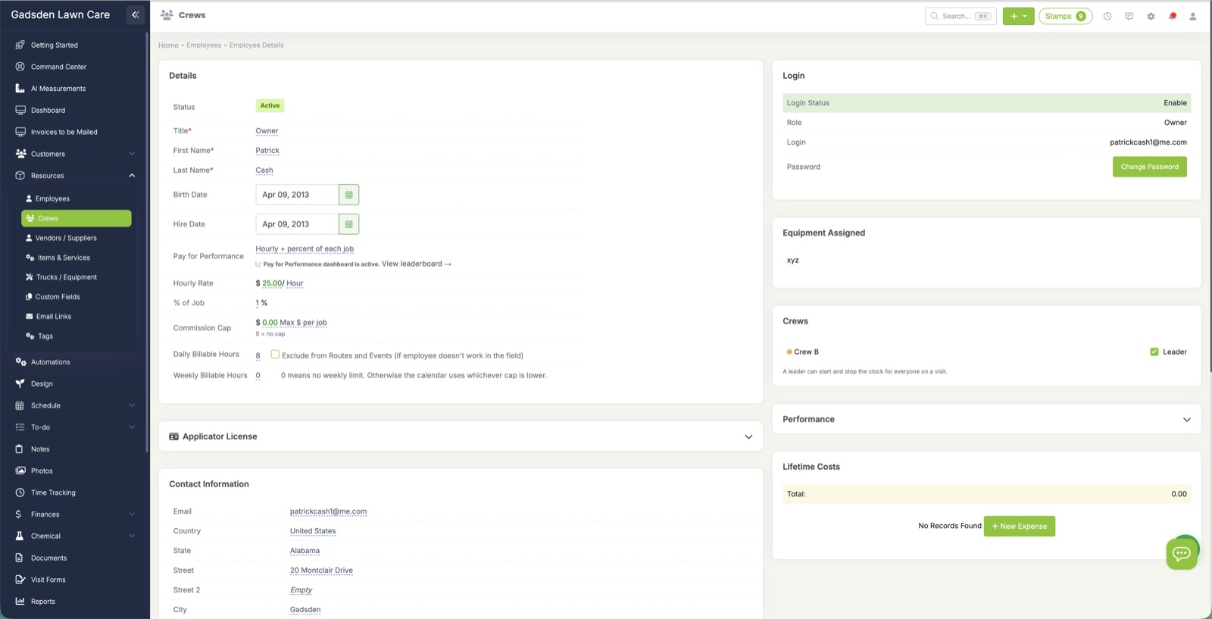Screen dimensions: 1212x619
Task: Open Photos in sidebar
Action: [x=42, y=471]
